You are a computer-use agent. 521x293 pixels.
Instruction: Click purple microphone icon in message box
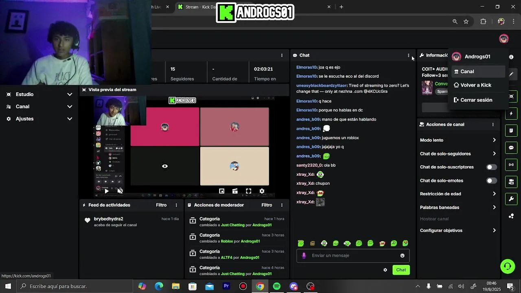[x=304, y=256]
